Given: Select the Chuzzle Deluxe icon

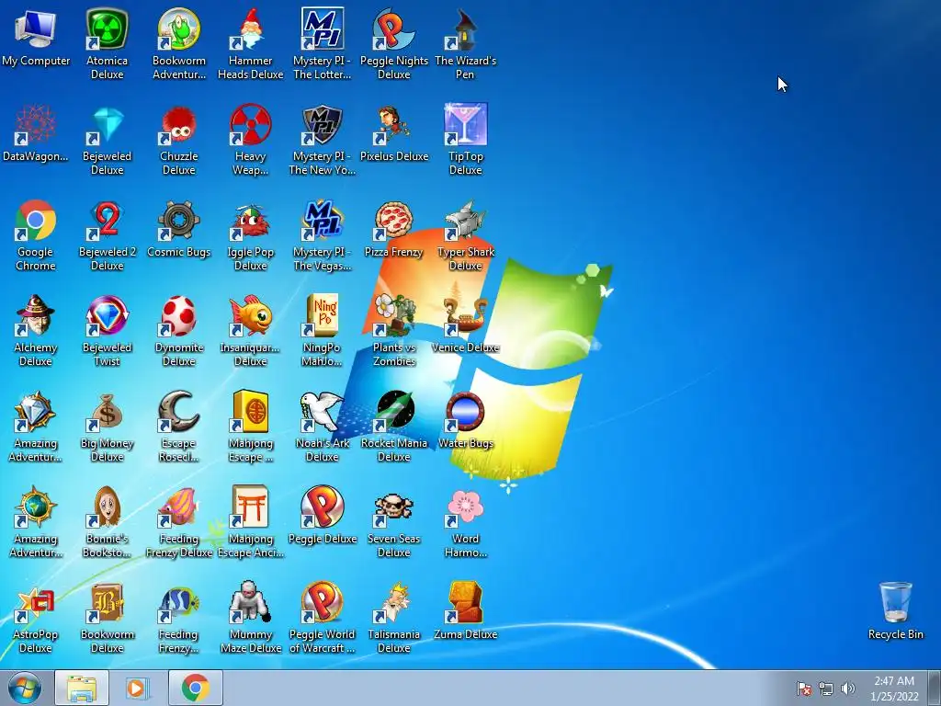Looking at the screenshot, I should coord(179,124).
